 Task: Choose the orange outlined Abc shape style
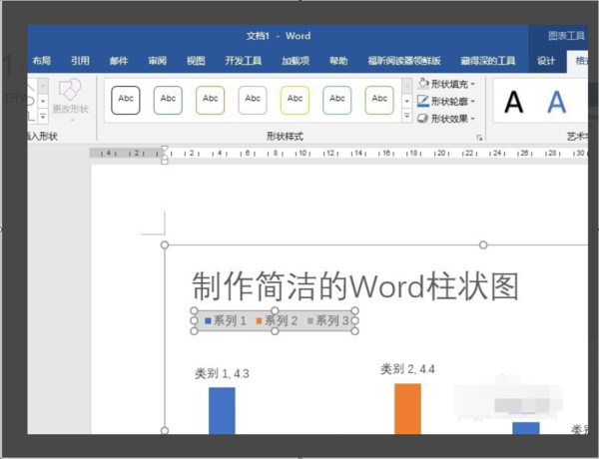[x=211, y=100]
